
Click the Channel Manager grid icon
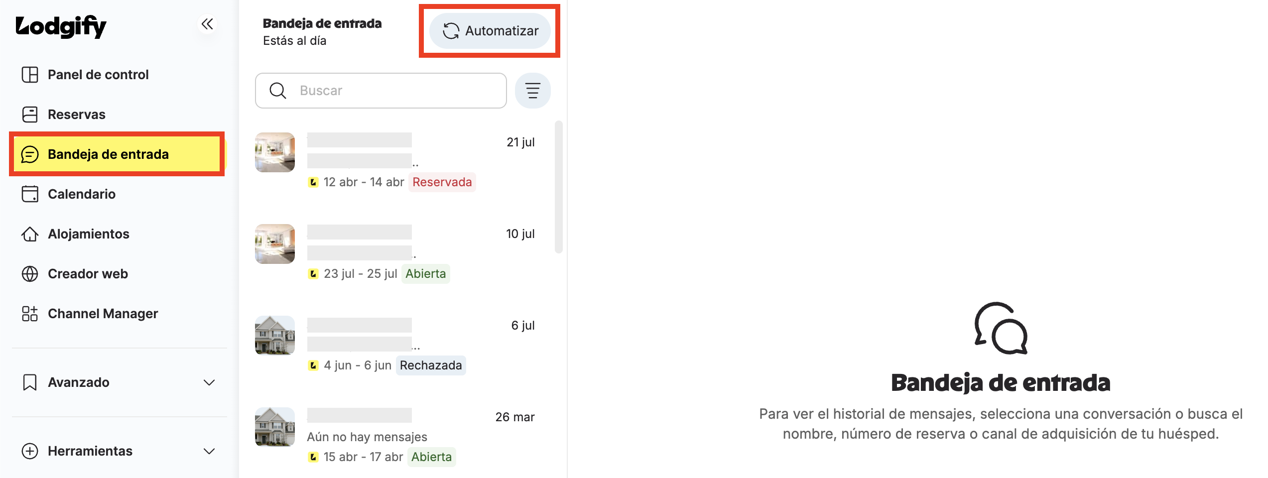[x=30, y=314]
